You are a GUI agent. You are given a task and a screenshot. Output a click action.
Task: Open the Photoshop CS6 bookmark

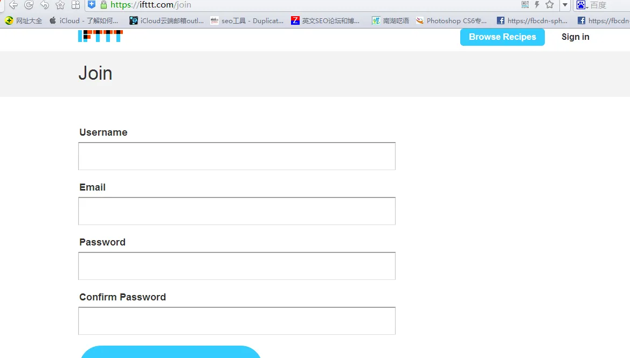pyautogui.click(x=451, y=20)
